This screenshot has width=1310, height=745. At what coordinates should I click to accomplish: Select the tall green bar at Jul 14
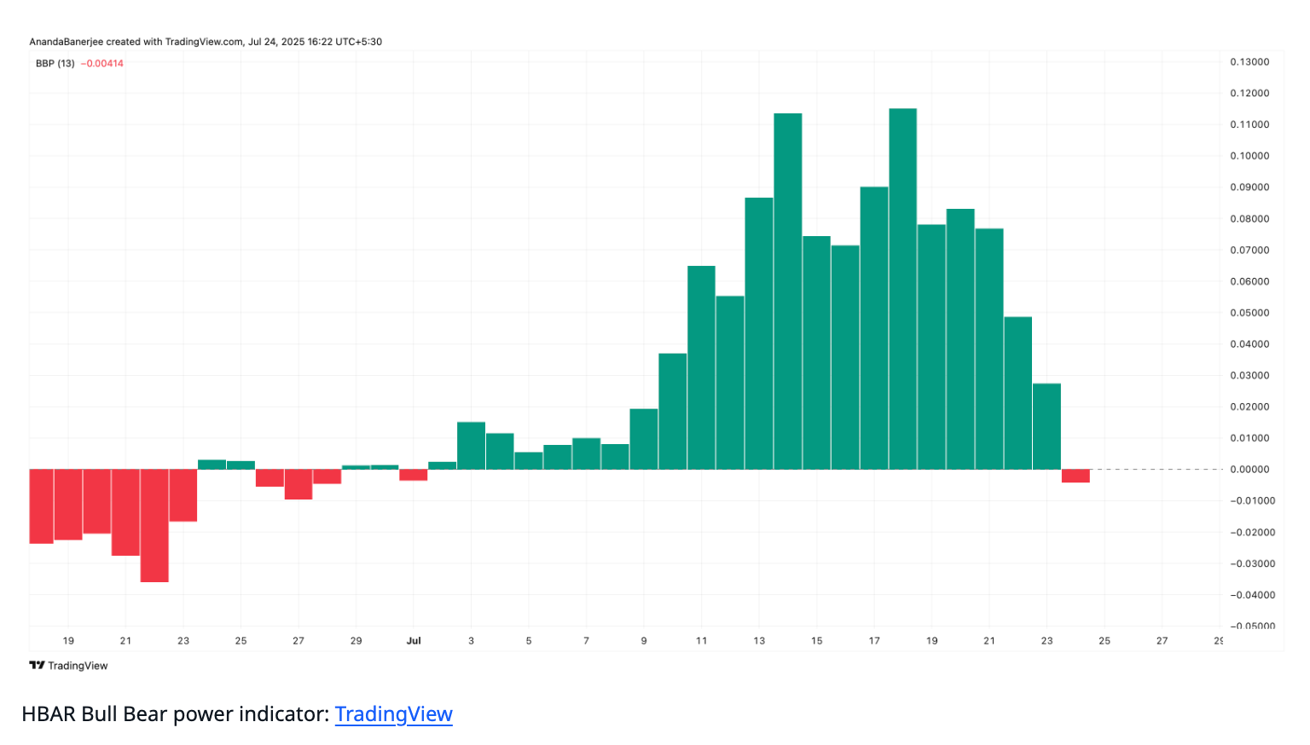(x=787, y=290)
